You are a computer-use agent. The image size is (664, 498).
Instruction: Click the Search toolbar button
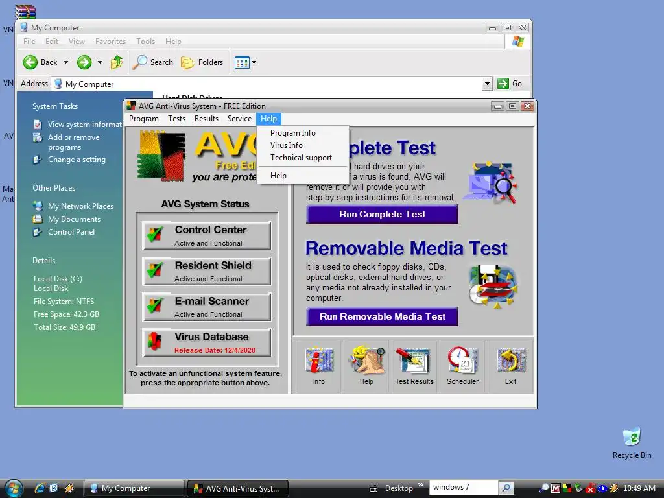pos(153,62)
